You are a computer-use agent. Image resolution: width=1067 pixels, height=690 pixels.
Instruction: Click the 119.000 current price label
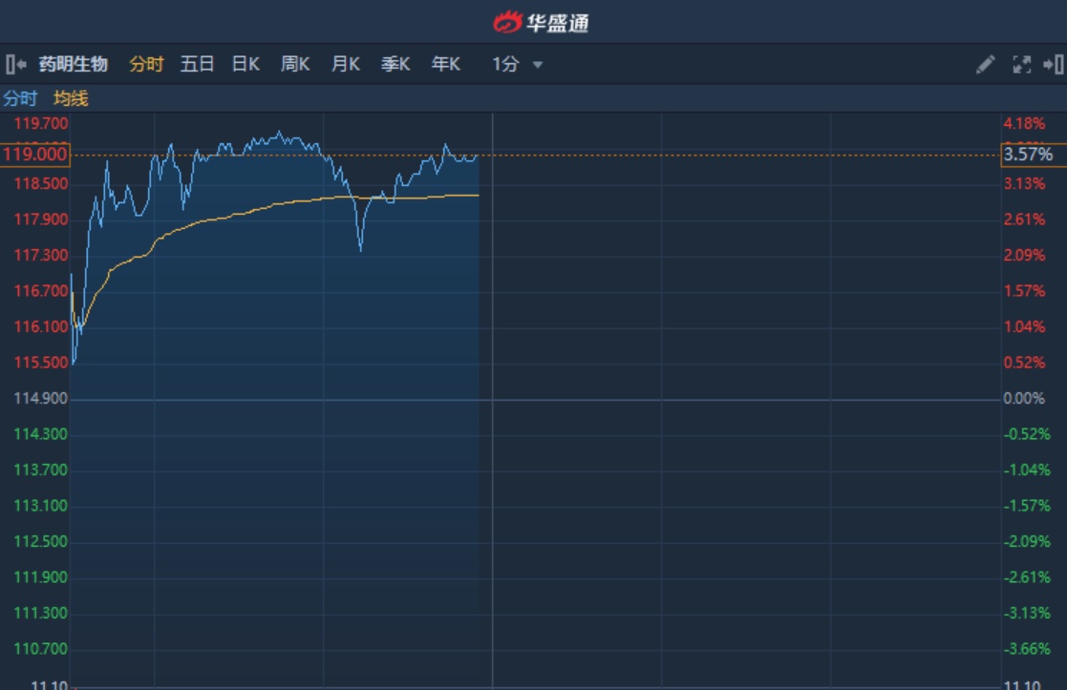point(35,155)
